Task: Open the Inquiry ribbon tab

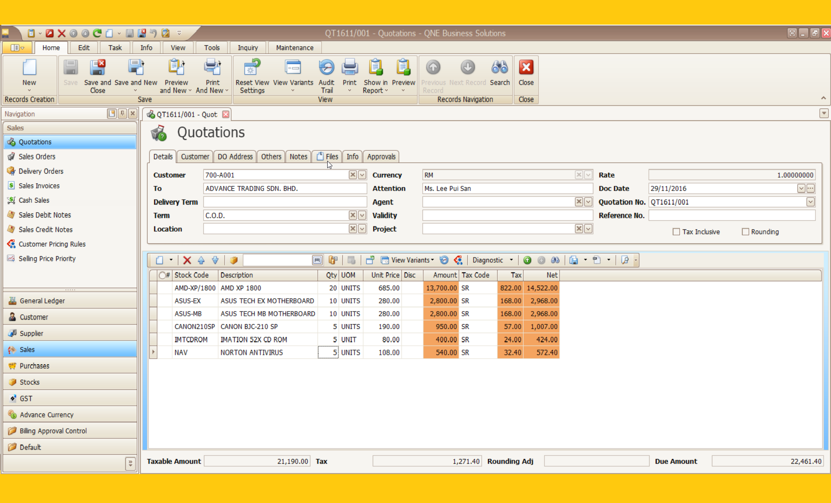Action: (248, 48)
